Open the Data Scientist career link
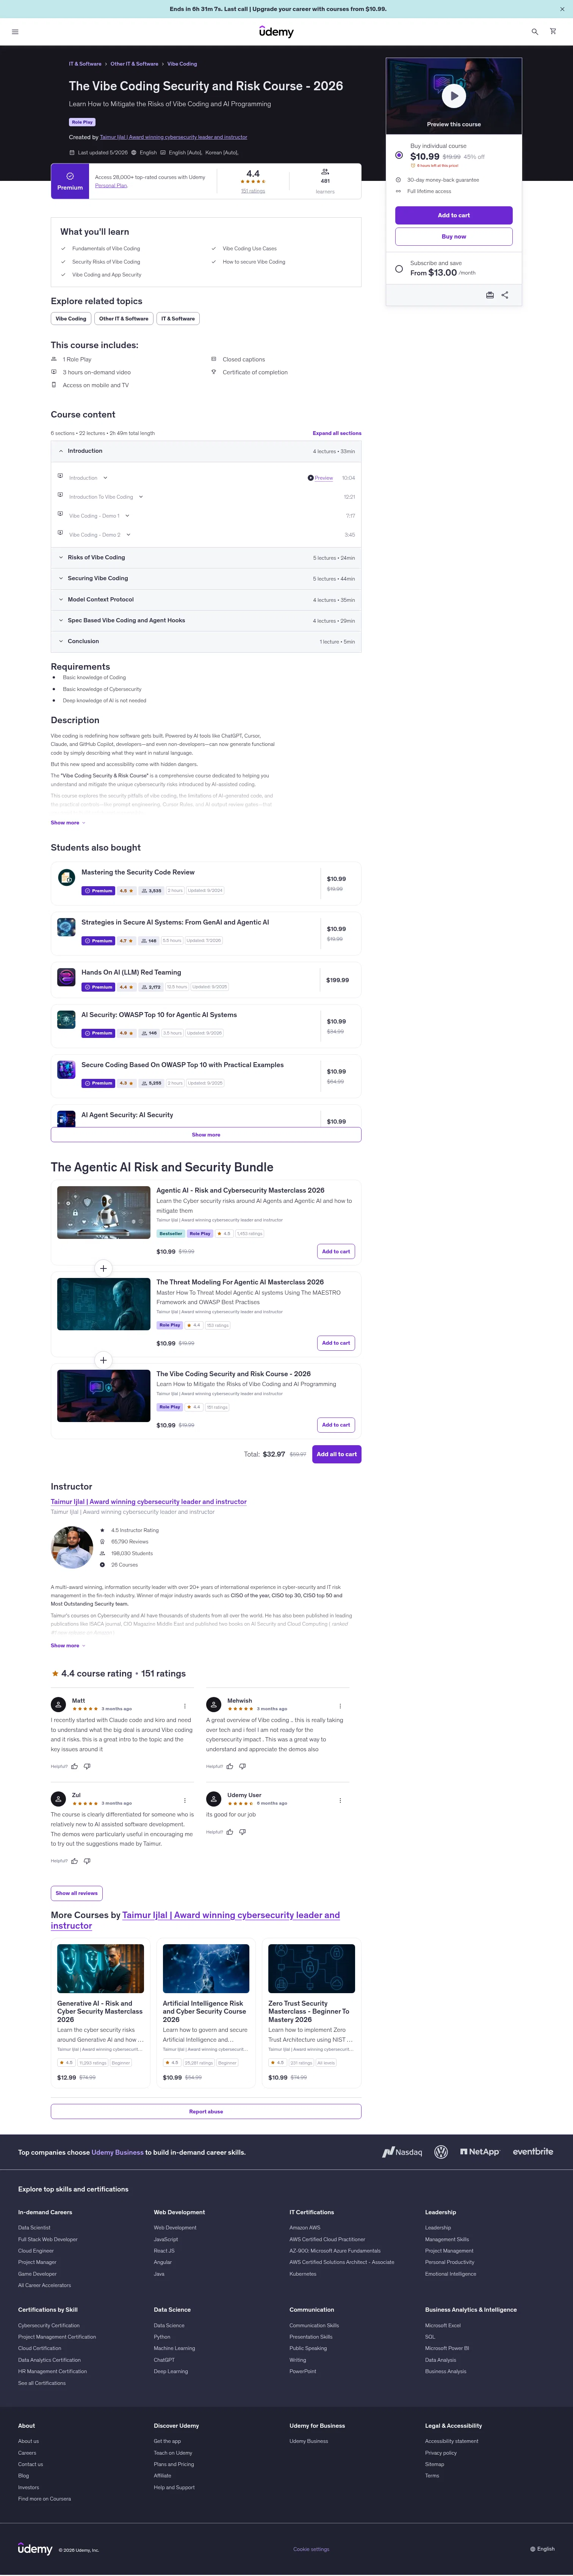 point(34,2228)
